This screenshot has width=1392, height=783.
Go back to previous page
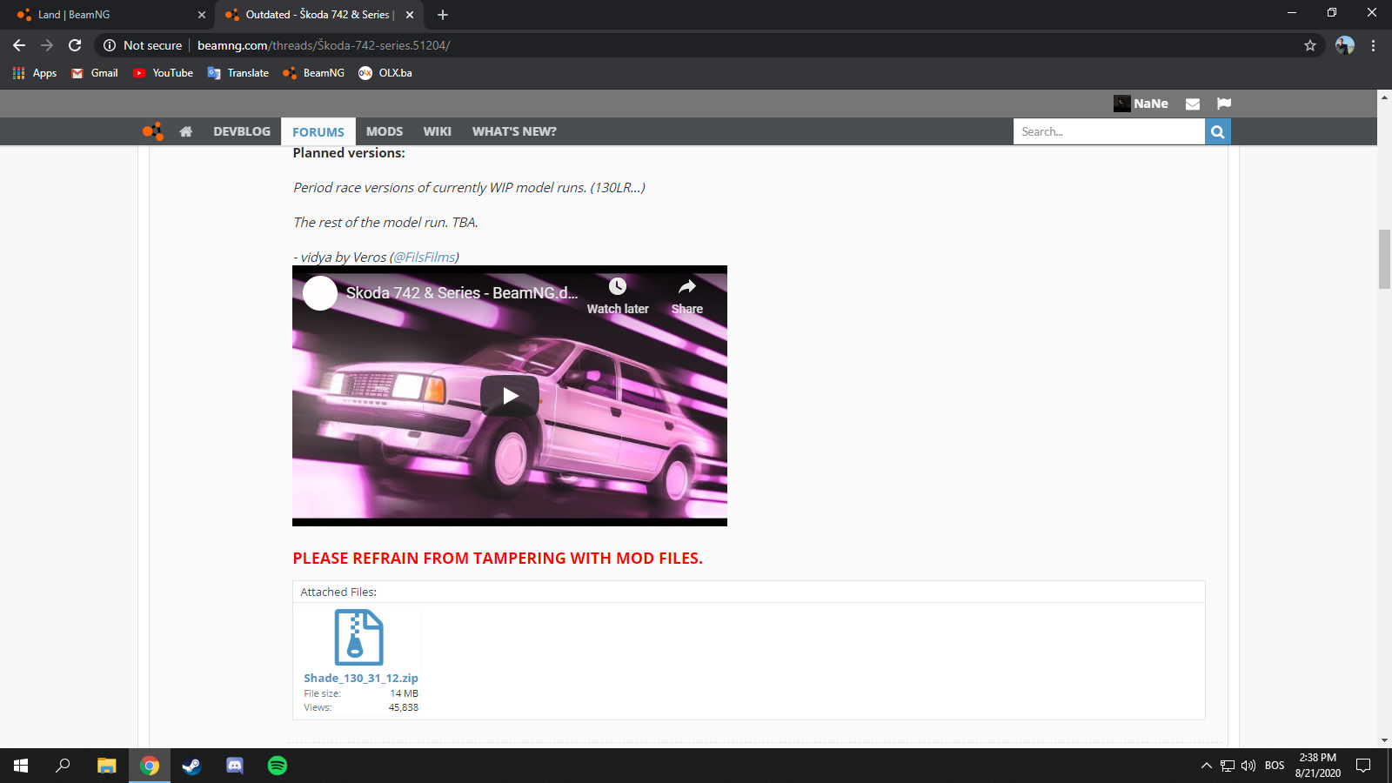[19, 45]
